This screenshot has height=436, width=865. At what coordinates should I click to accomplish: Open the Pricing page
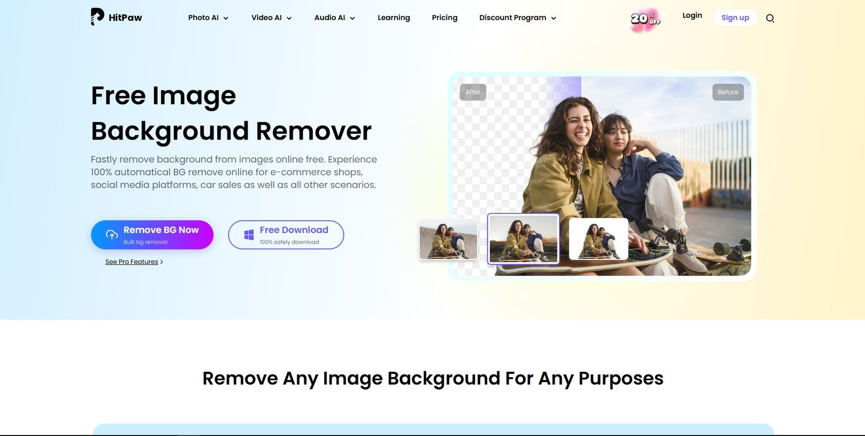(444, 18)
